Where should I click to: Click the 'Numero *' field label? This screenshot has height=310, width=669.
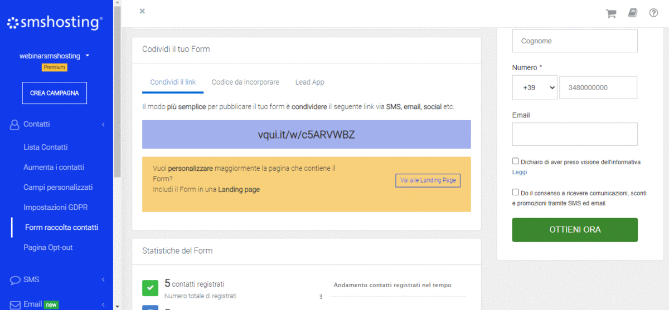[x=527, y=68]
